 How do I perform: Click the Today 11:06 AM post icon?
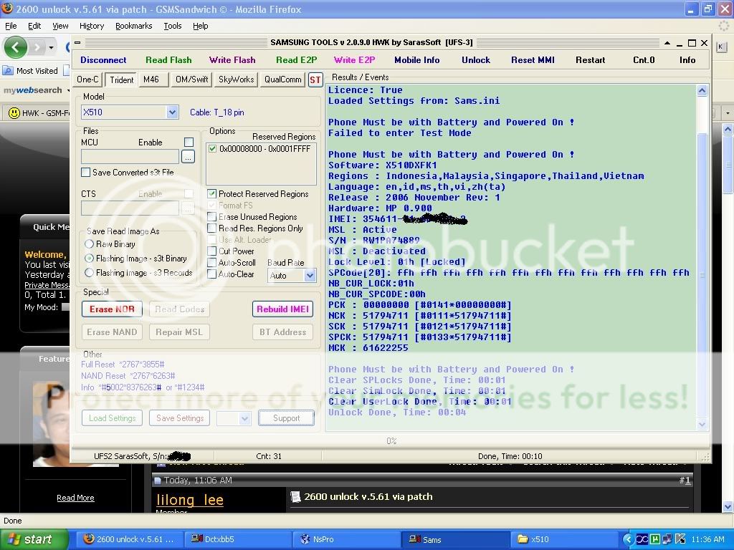click(x=158, y=481)
